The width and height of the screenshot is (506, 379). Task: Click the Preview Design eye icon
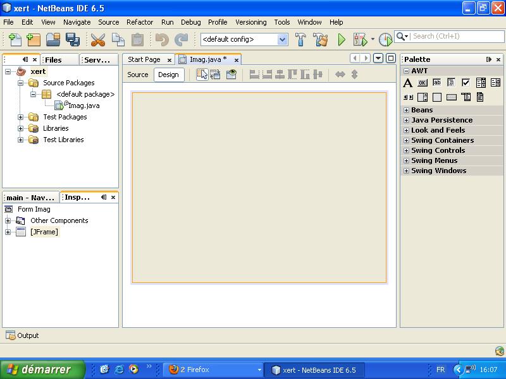coord(231,75)
